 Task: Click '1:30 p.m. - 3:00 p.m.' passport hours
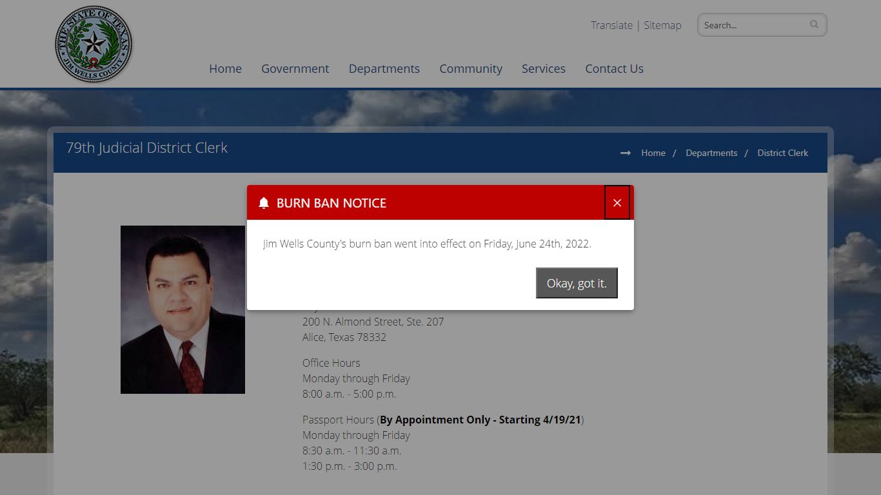pyautogui.click(x=350, y=466)
